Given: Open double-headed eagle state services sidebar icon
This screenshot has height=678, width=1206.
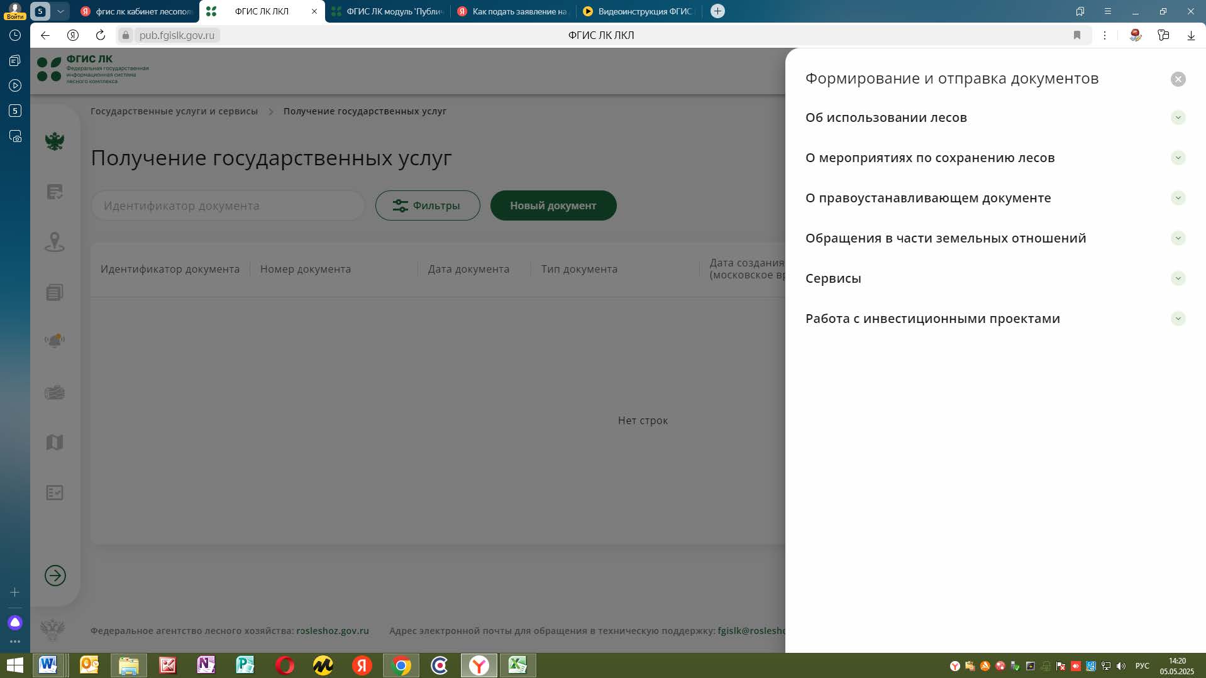Looking at the screenshot, I should [x=55, y=141].
